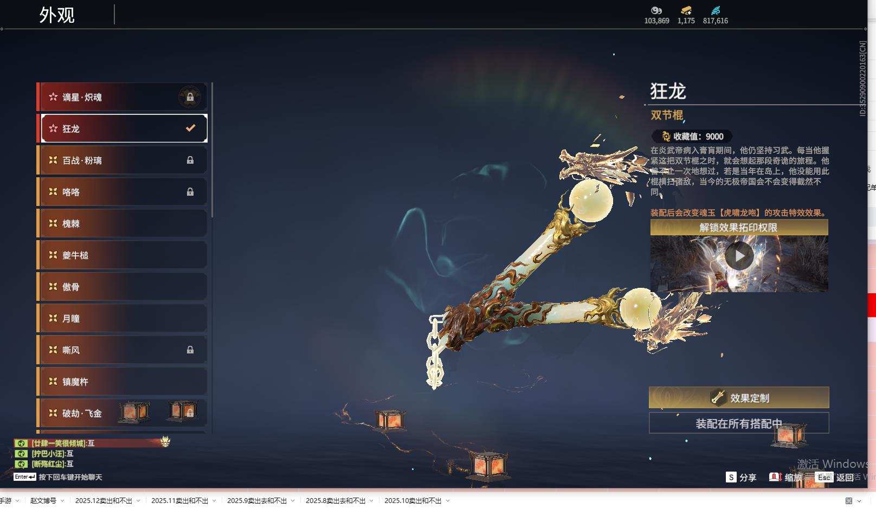
Task: Click the rarity icon beside 破劫·飞金
Action: pos(53,413)
